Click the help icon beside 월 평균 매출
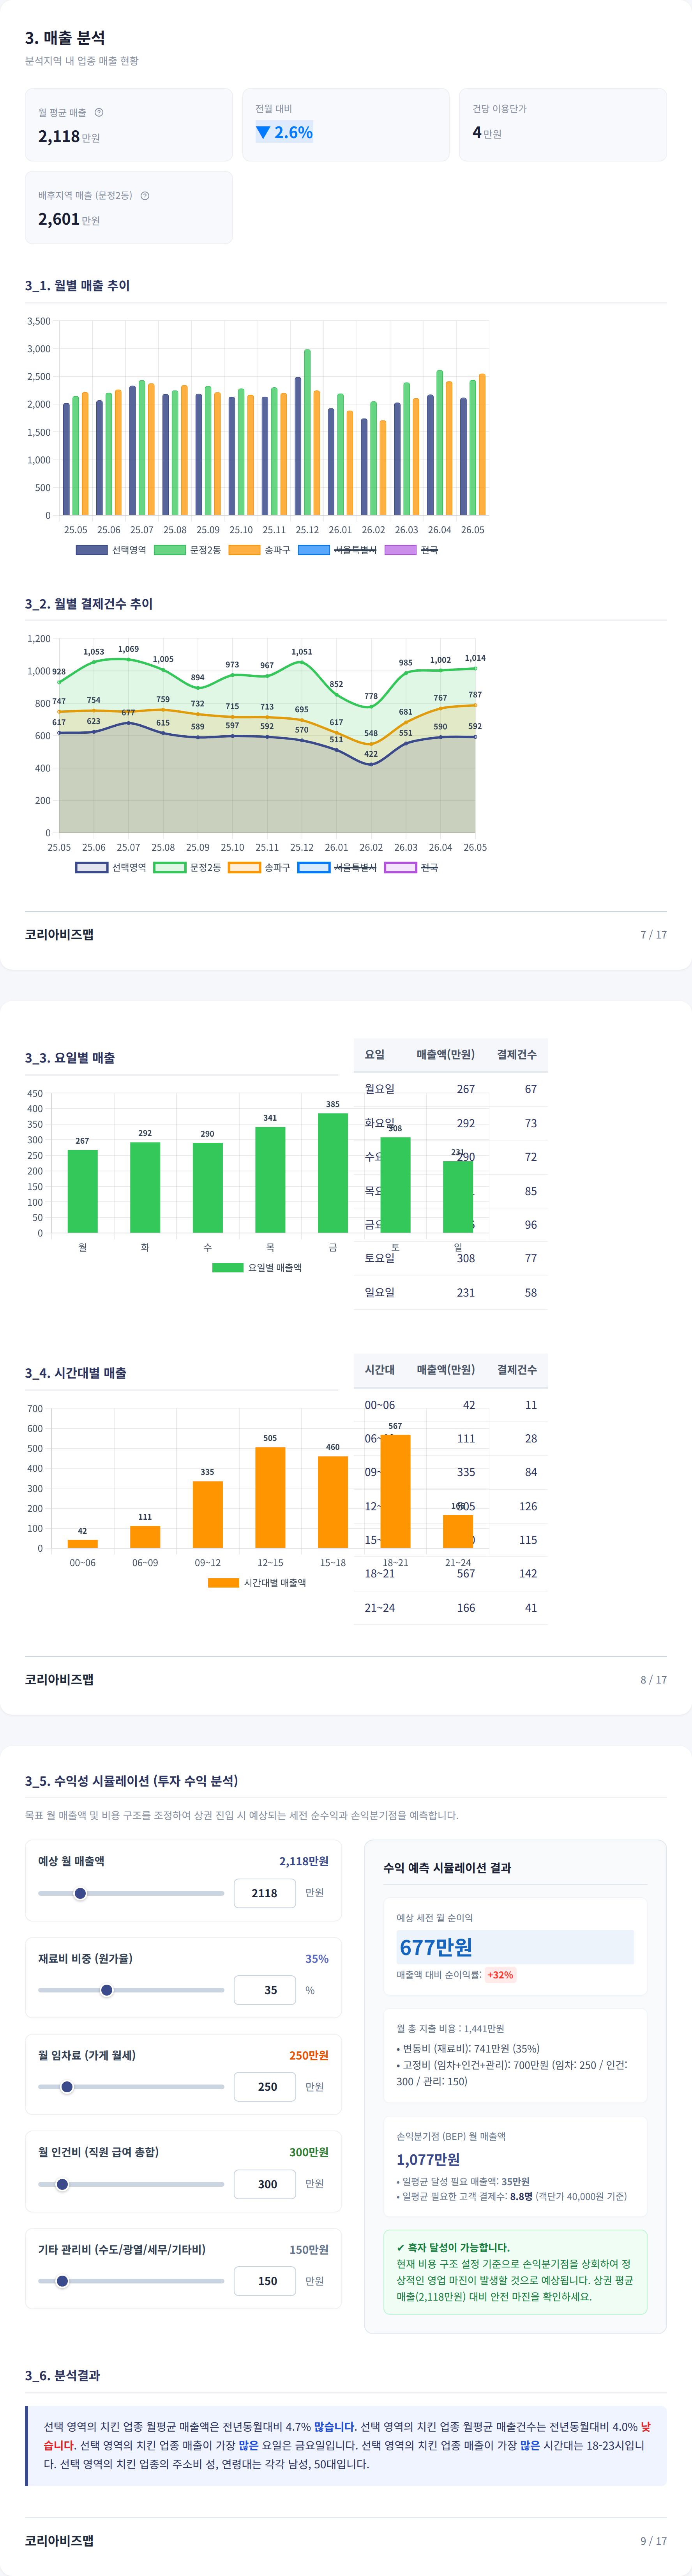 tap(99, 112)
